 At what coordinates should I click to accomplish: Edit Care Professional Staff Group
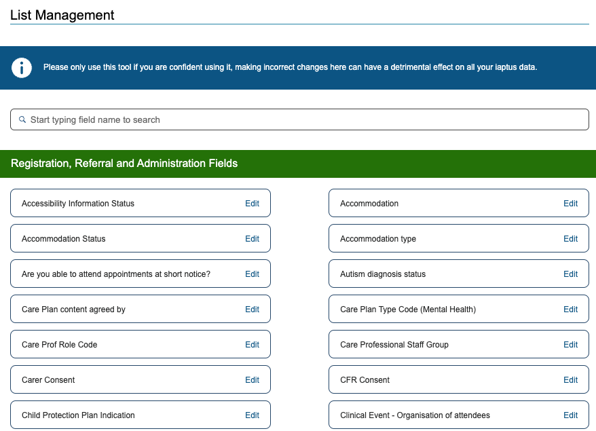570,345
